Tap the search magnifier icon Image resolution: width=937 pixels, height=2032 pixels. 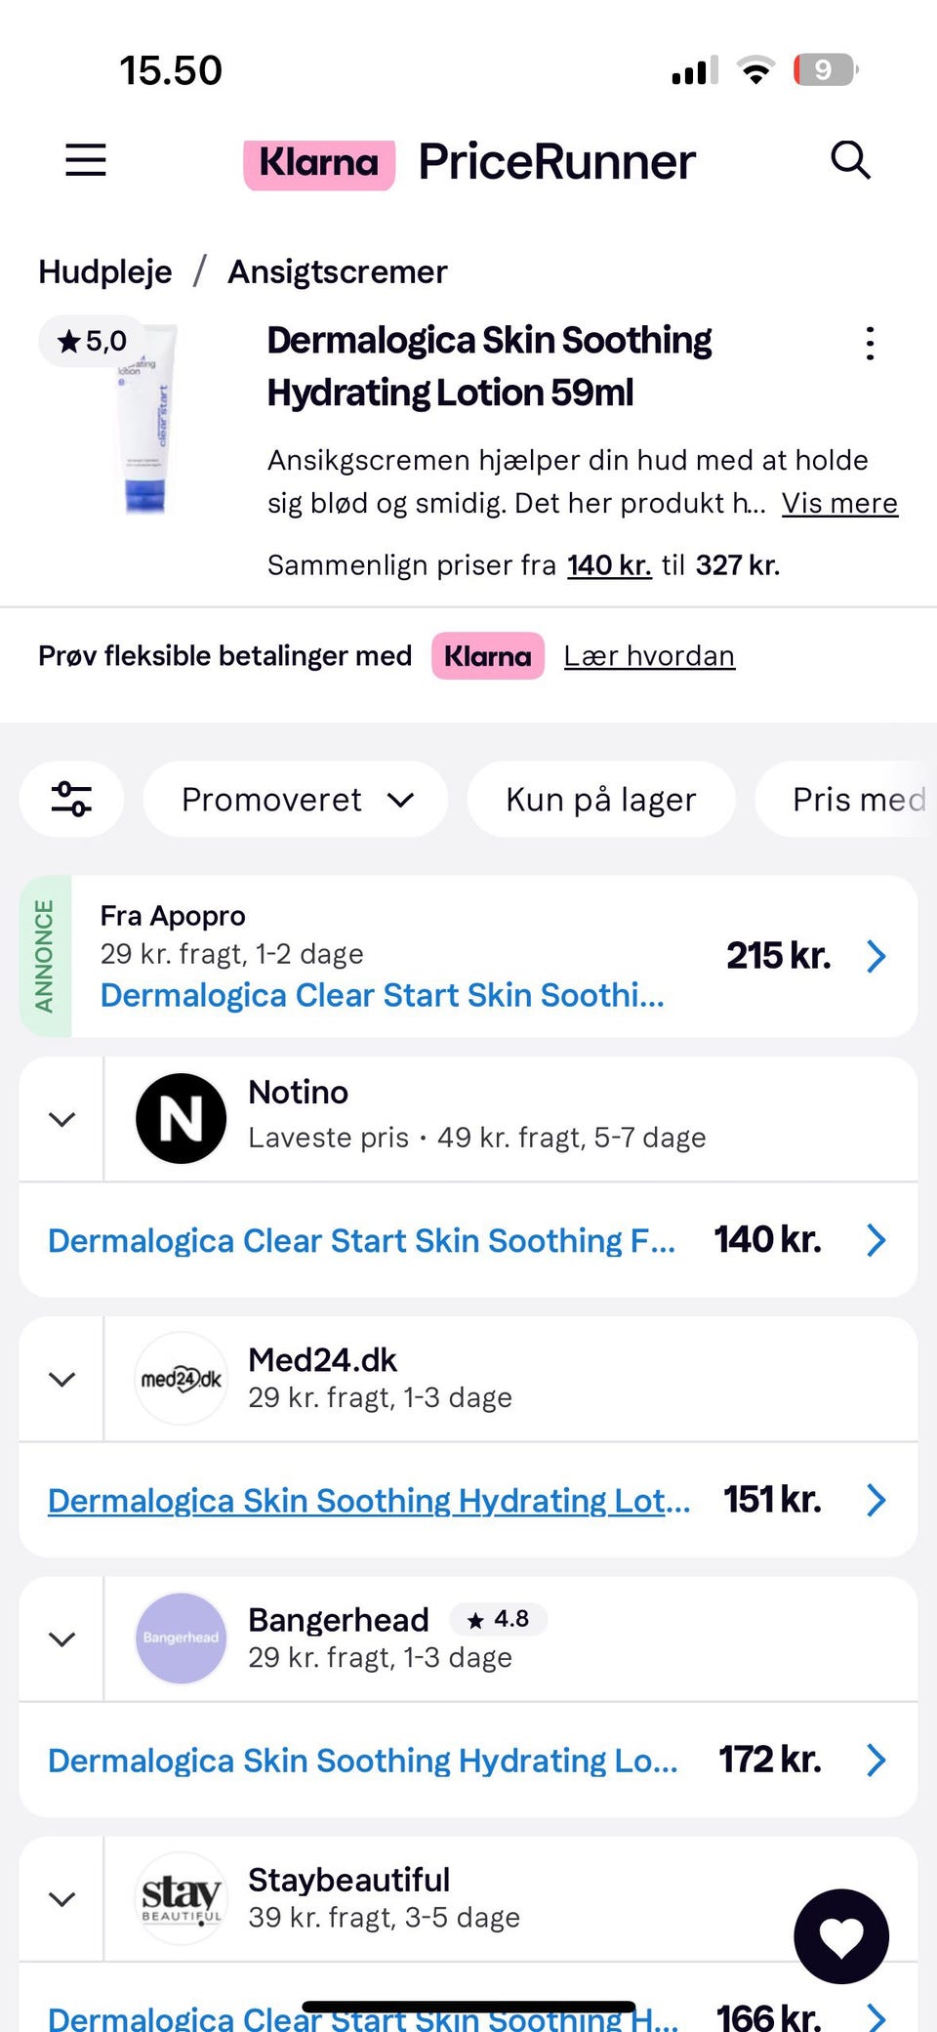pos(850,160)
